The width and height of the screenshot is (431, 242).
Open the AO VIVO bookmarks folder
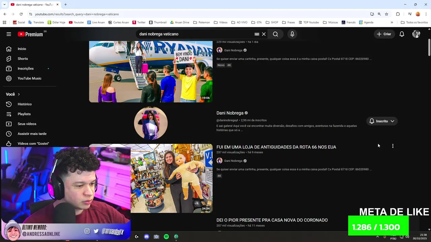pos(239,23)
